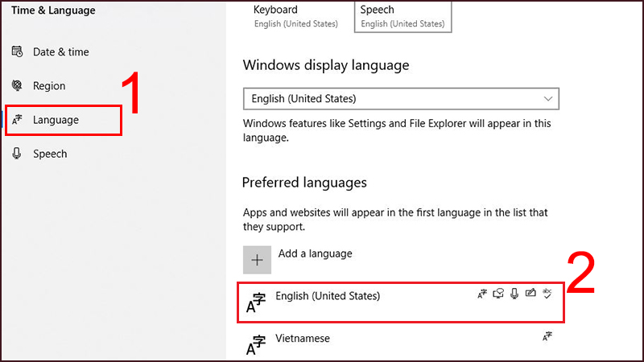Click English's handwriting feature icon

530,294
